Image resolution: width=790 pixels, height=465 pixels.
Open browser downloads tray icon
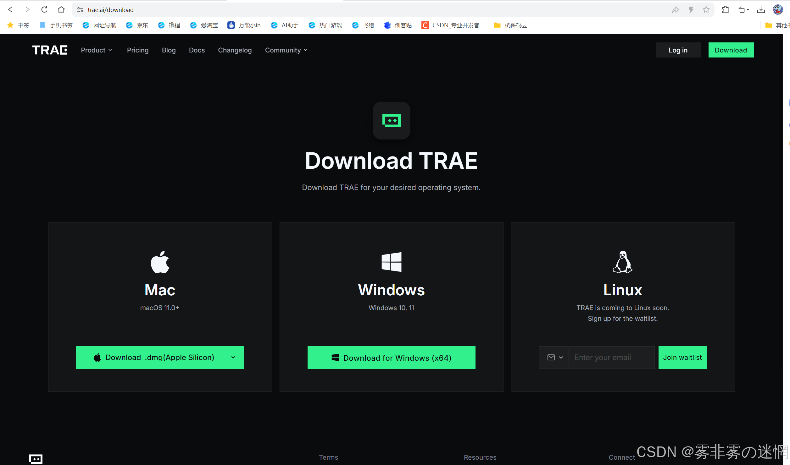coord(761,10)
